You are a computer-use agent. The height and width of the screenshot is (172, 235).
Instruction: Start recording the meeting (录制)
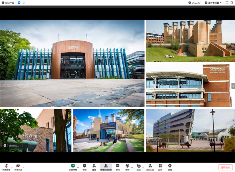coord(127,167)
